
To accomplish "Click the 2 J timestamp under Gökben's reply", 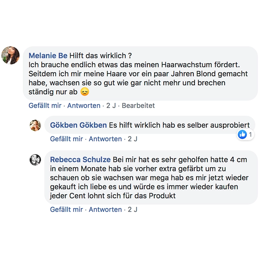I will [x=132, y=139].
